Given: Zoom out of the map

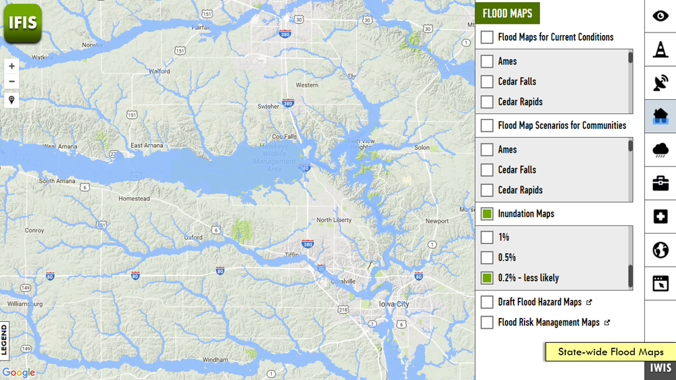Looking at the screenshot, I should click(x=11, y=82).
